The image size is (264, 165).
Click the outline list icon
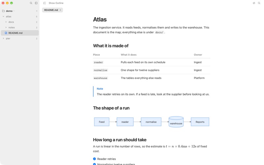coord(45,3)
